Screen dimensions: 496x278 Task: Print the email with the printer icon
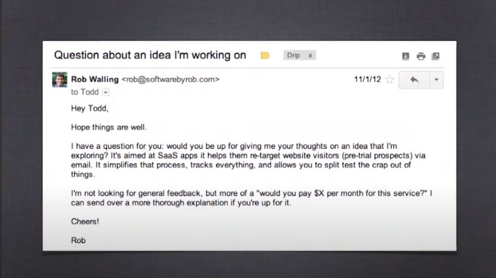(x=421, y=56)
